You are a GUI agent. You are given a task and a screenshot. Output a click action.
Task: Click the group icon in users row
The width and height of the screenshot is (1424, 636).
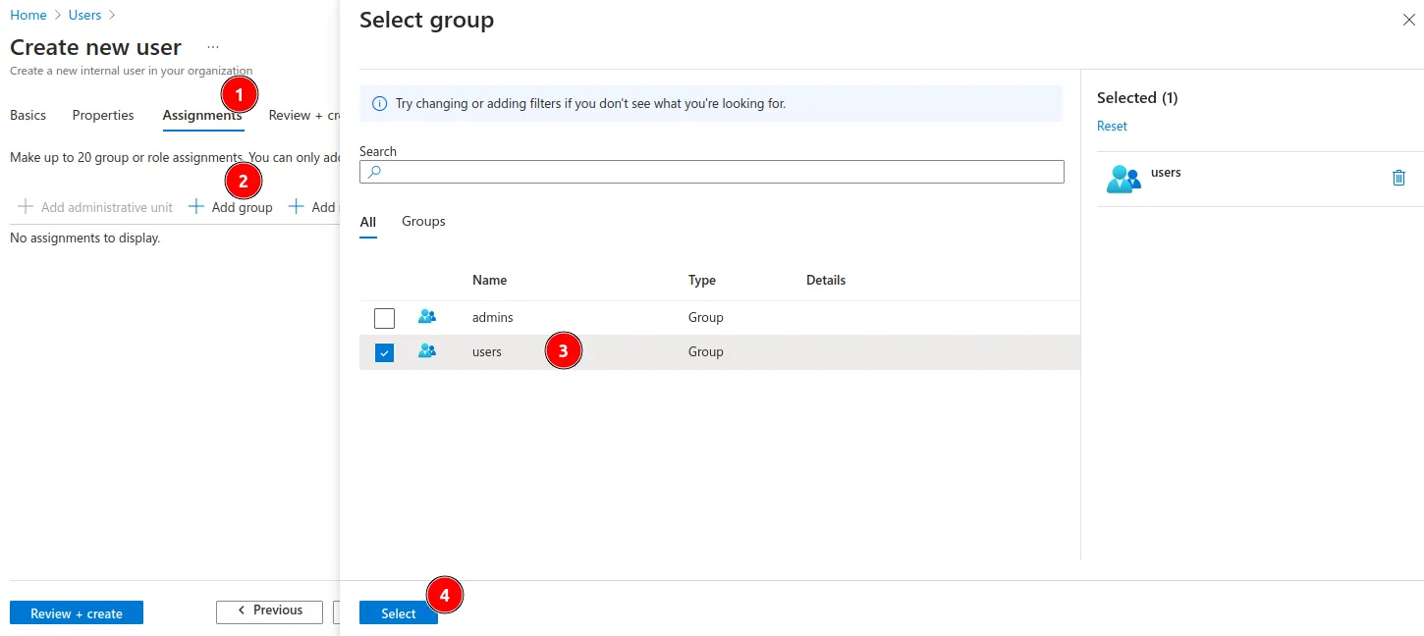pos(427,351)
